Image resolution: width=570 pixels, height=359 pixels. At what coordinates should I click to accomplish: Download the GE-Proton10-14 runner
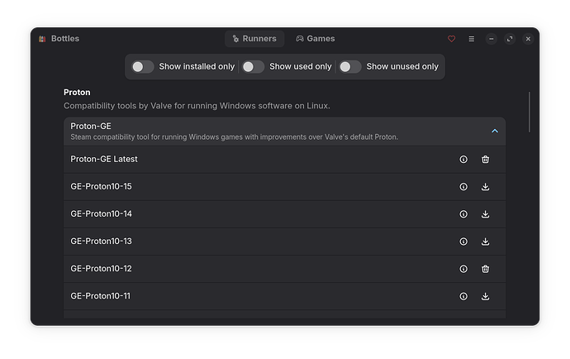click(x=485, y=214)
